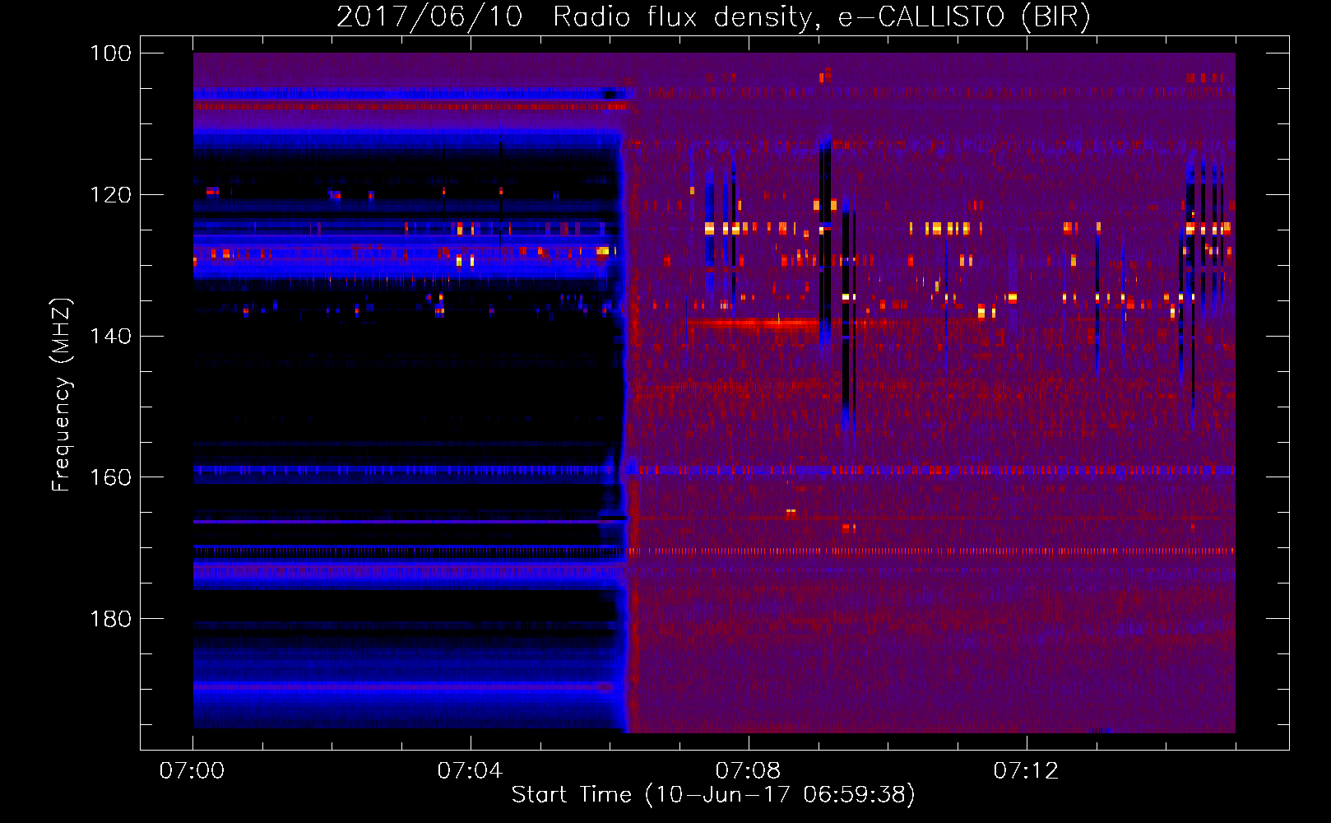Click the plot title '2017/06/10 Radio flux density'
Screen dimensions: 1331x823
[x=713, y=16]
